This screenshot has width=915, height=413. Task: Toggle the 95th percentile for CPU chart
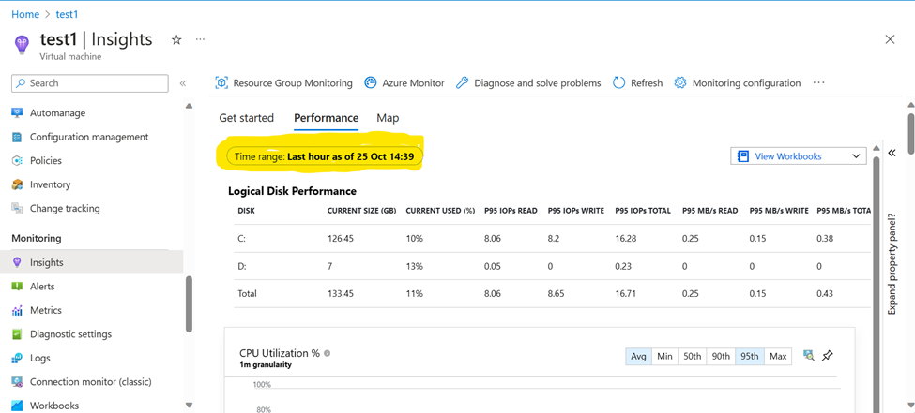[750, 357]
